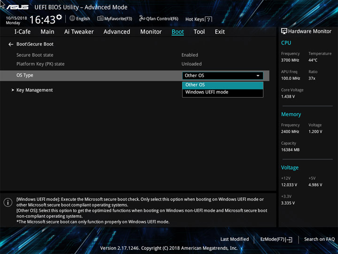Screen dimensions: 338x254
Task: Click the Hot Keys label
Action: click(195, 19)
